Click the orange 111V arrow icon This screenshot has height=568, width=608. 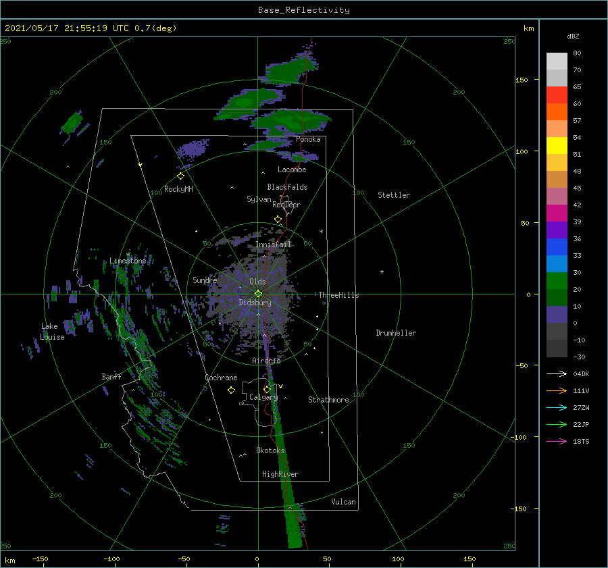coord(557,391)
